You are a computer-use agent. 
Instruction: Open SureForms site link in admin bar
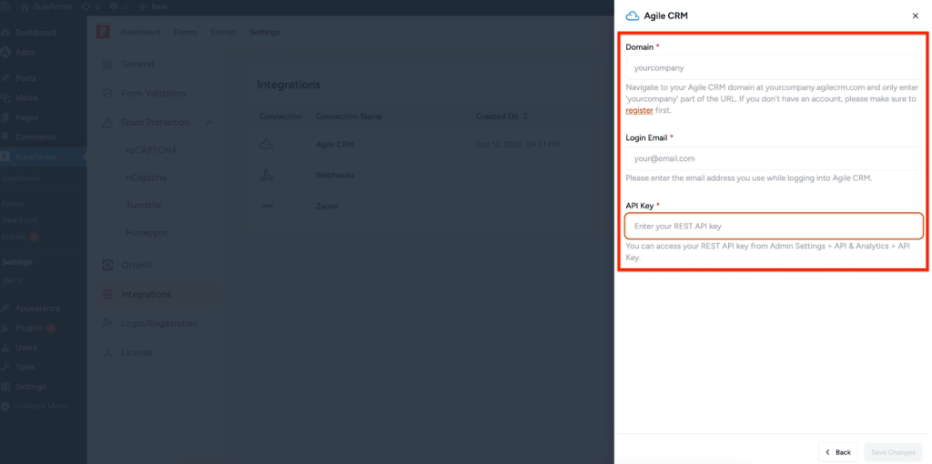(46, 6)
